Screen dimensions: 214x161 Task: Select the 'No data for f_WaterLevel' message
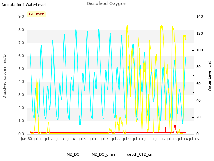(x=24, y=5)
